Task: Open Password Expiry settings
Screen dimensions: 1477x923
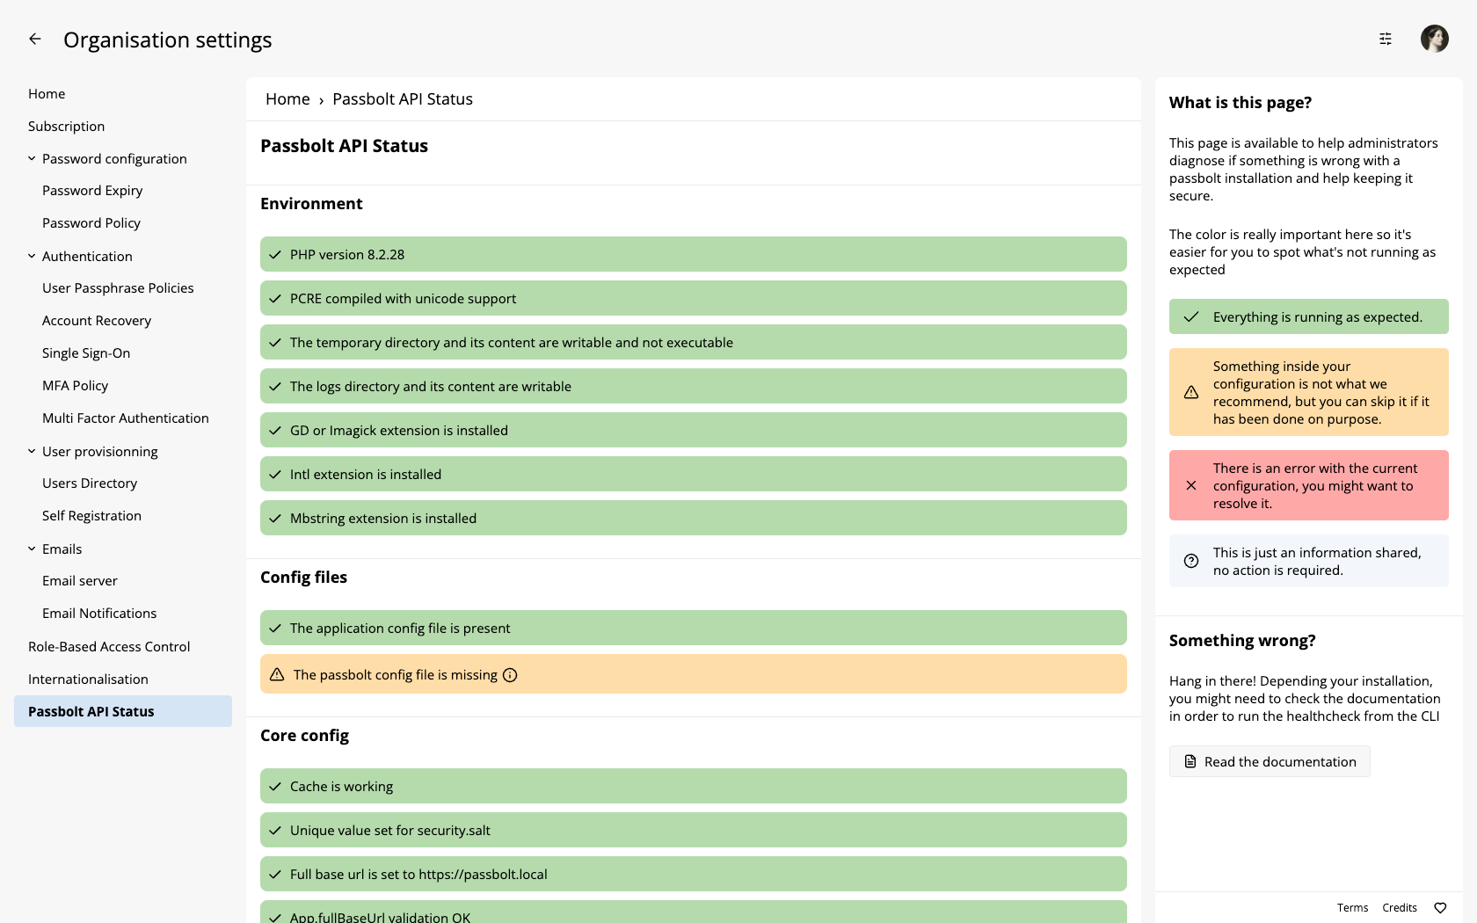Action: 92,191
